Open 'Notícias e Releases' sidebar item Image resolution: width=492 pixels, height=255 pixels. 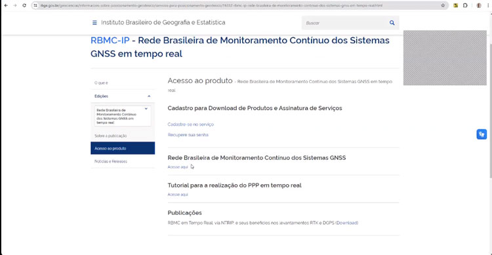111,161
